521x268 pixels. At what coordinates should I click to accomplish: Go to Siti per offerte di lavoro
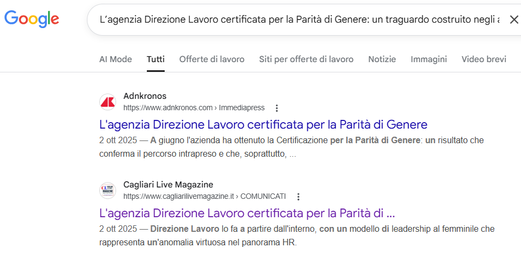[x=306, y=59]
